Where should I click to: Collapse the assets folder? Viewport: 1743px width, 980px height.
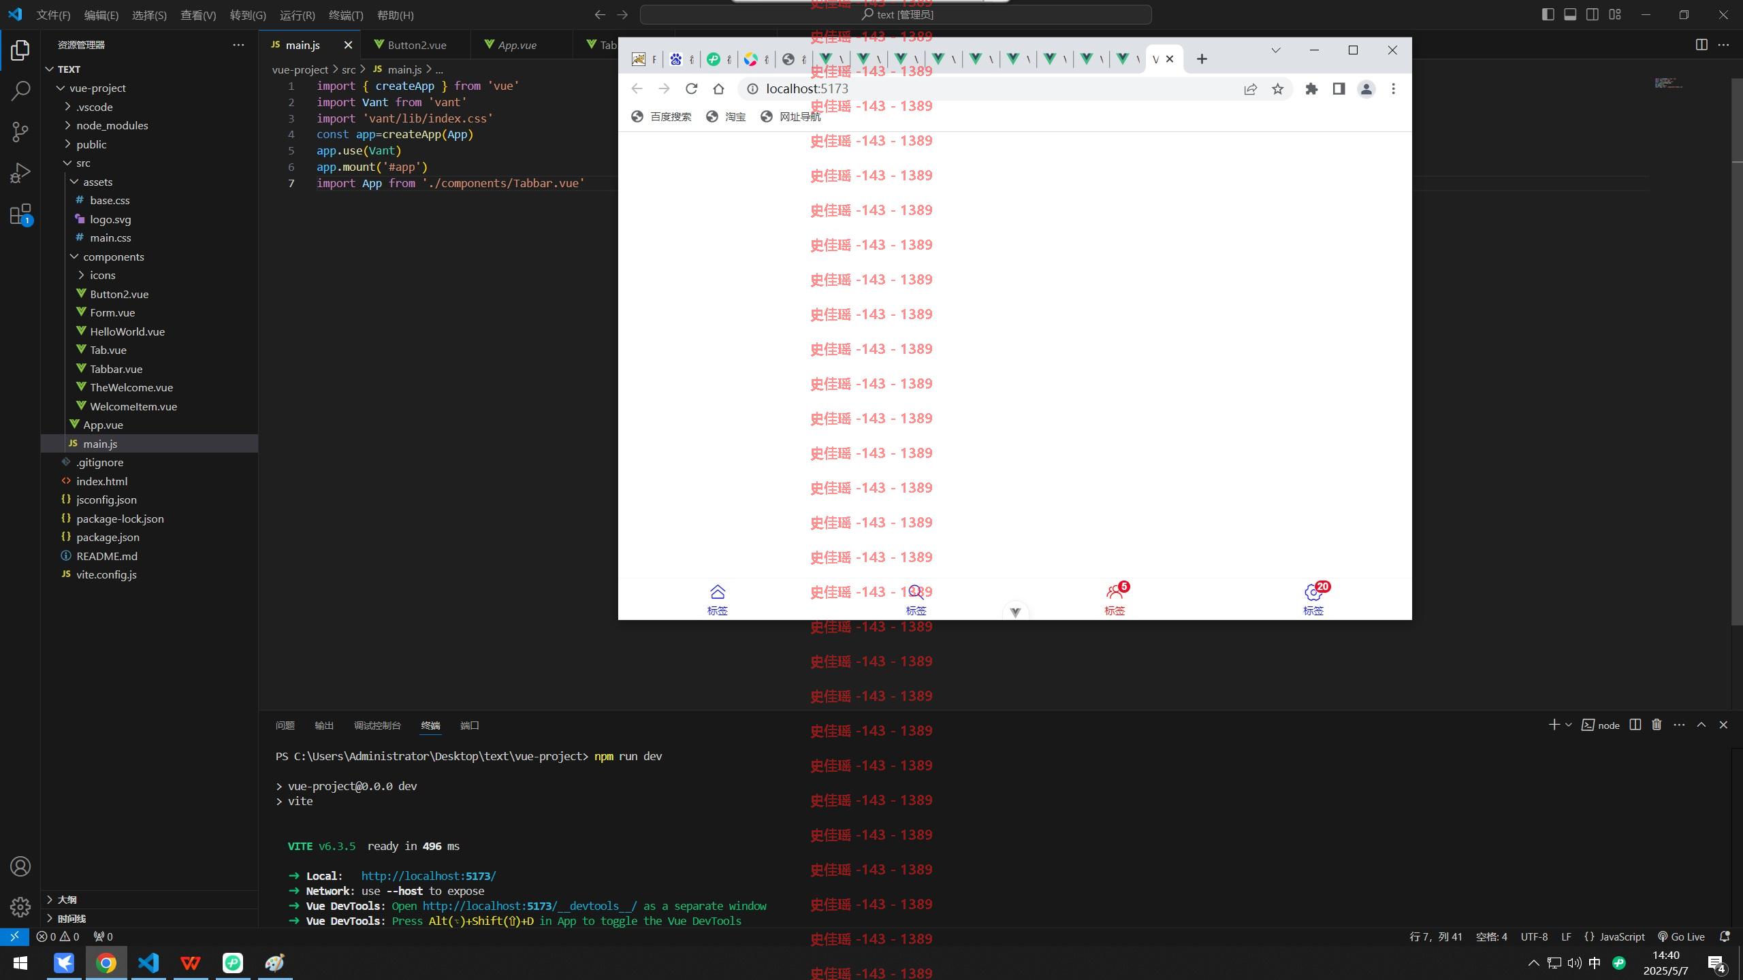(x=150, y=182)
